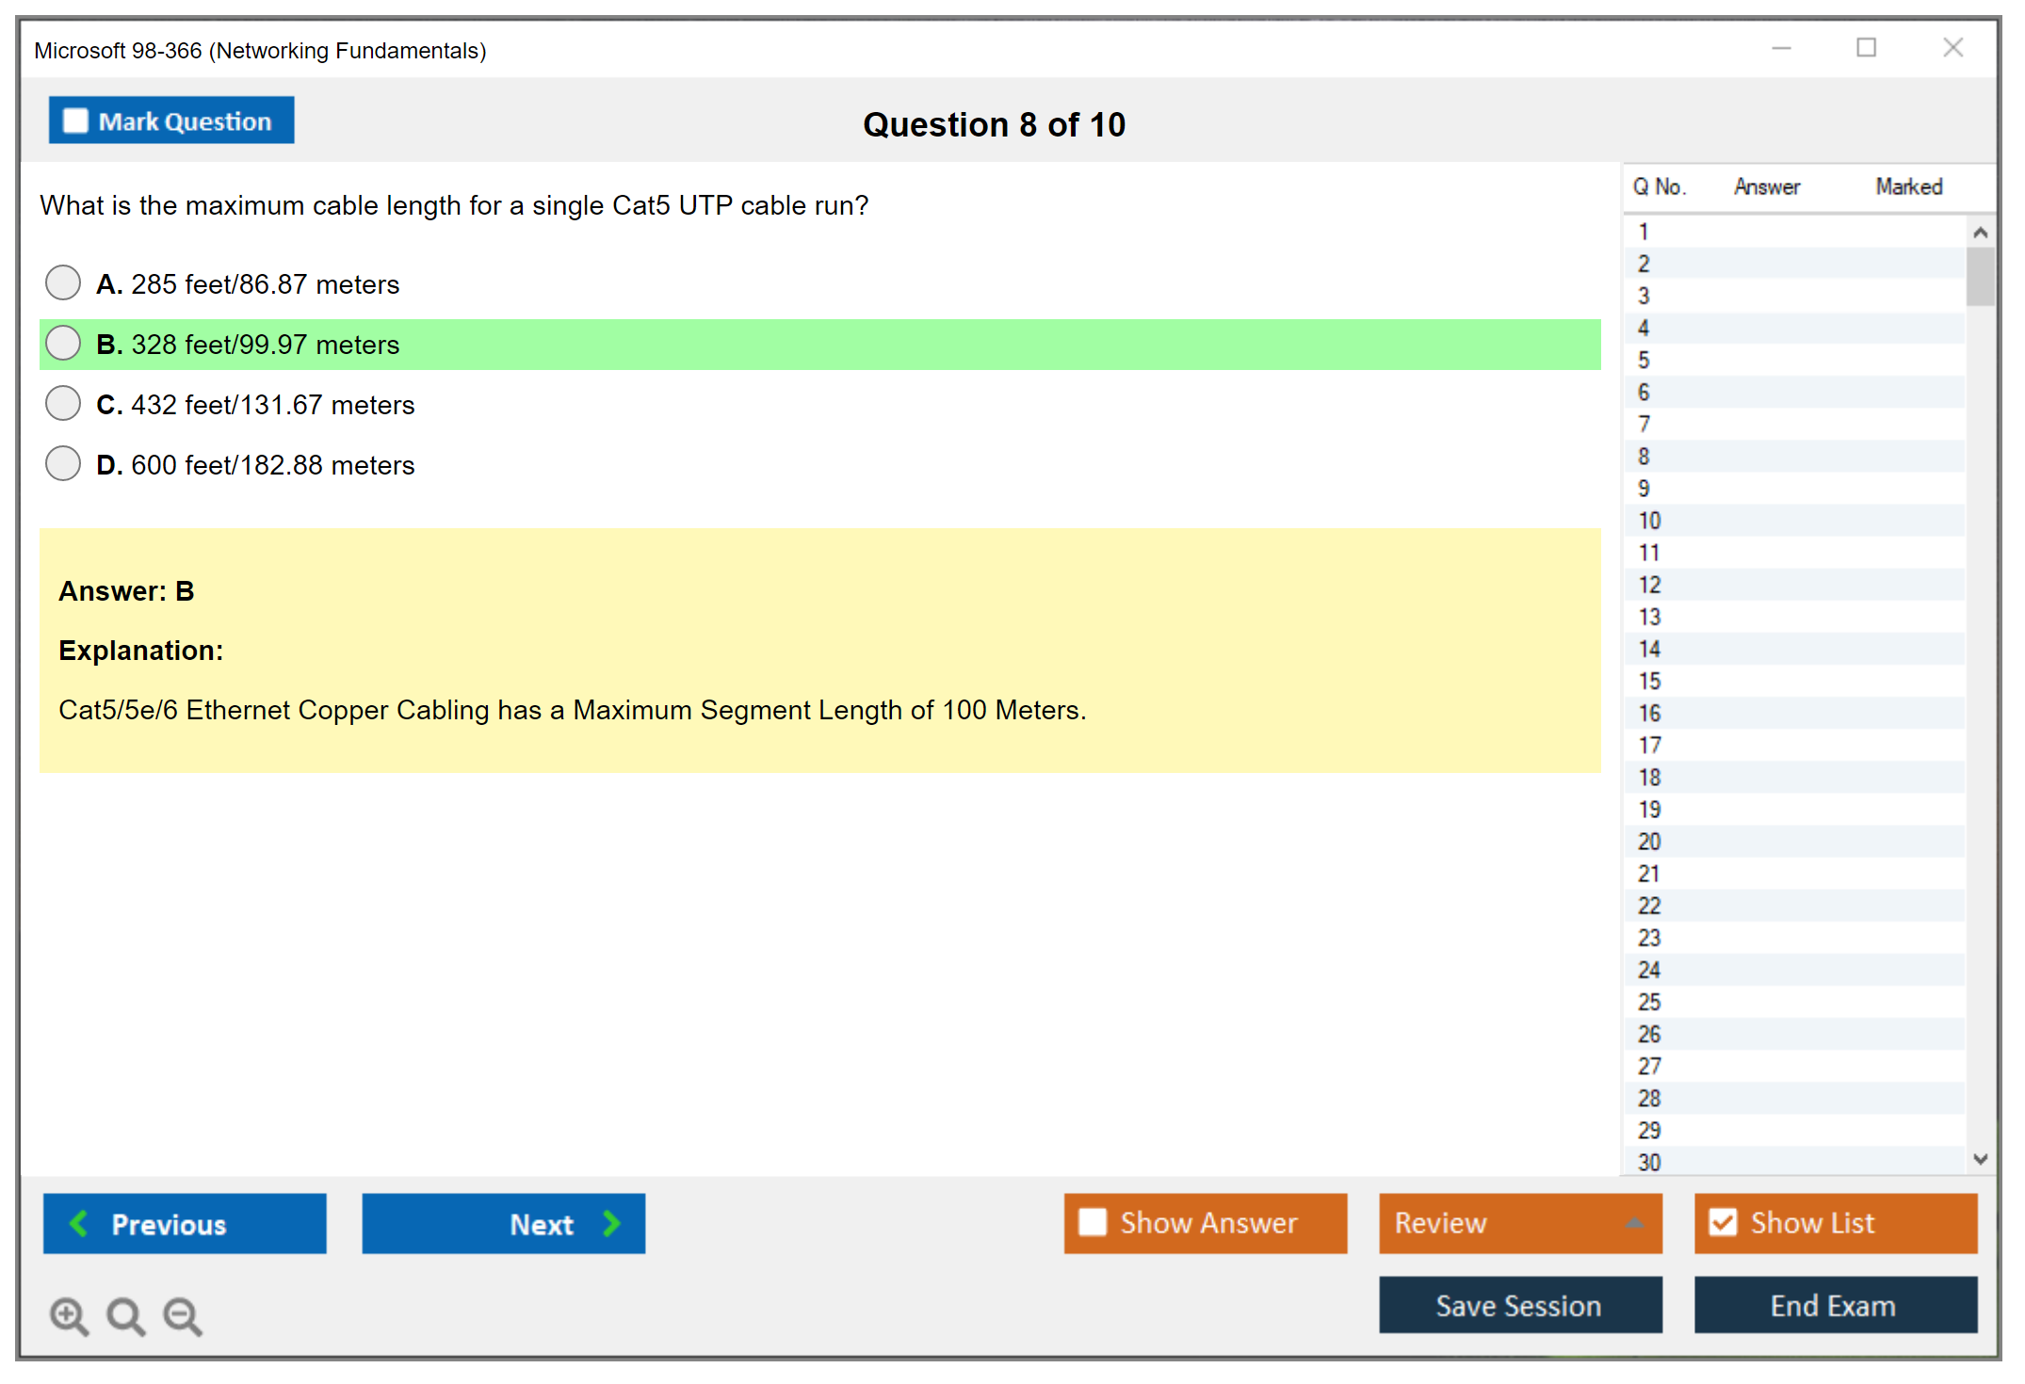The image size is (2025, 1384).
Task: Close the Networking Fundamentals window
Action: coord(1952,47)
